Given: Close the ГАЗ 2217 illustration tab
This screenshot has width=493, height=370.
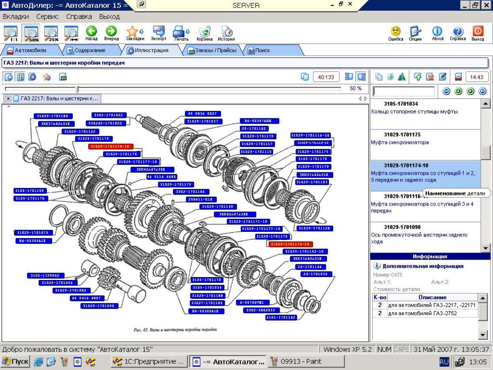Looking at the screenshot, I should [x=8, y=99].
